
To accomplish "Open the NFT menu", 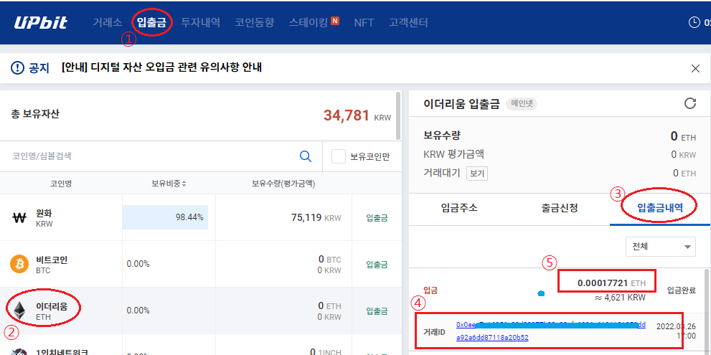I will click(x=364, y=22).
